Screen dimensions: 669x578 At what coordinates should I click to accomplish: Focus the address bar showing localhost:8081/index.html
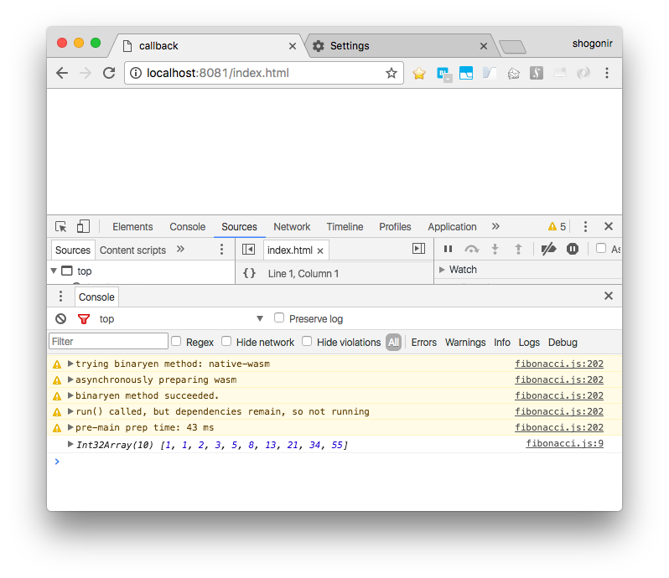pos(264,74)
